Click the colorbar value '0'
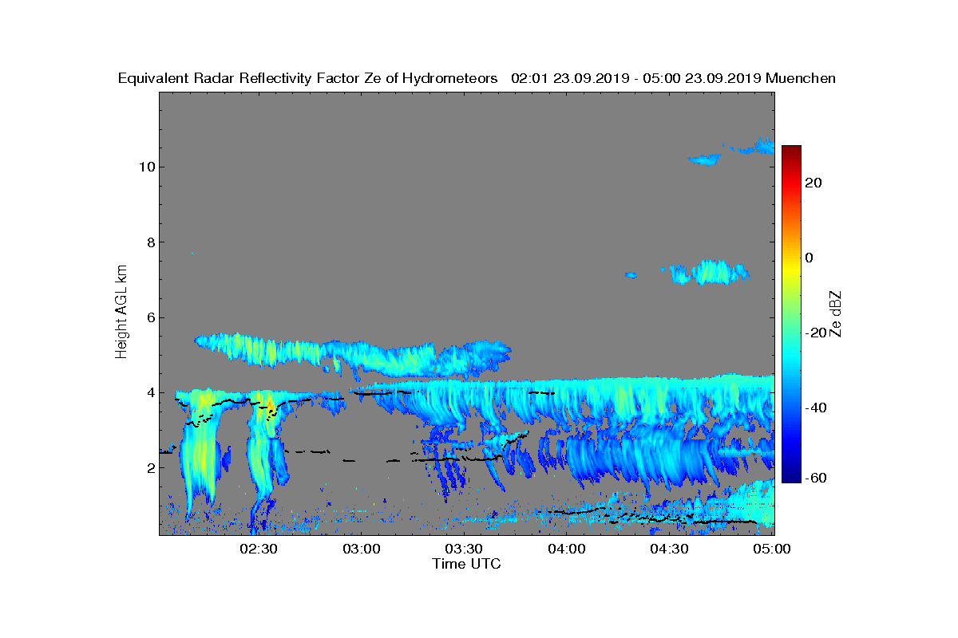The height and width of the screenshot is (638, 958). [810, 258]
